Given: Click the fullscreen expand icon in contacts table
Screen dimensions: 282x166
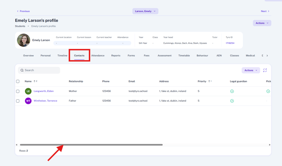Looking at the screenshot, I should click(265, 70).
